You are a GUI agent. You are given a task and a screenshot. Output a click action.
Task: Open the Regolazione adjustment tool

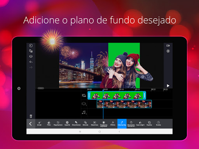(58, 123)
